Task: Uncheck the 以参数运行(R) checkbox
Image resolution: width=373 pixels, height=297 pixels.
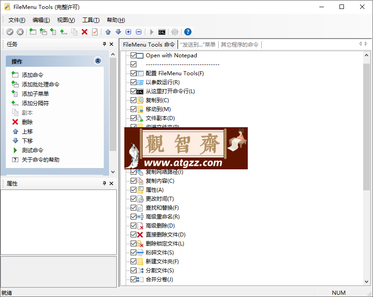Action: 133,82
